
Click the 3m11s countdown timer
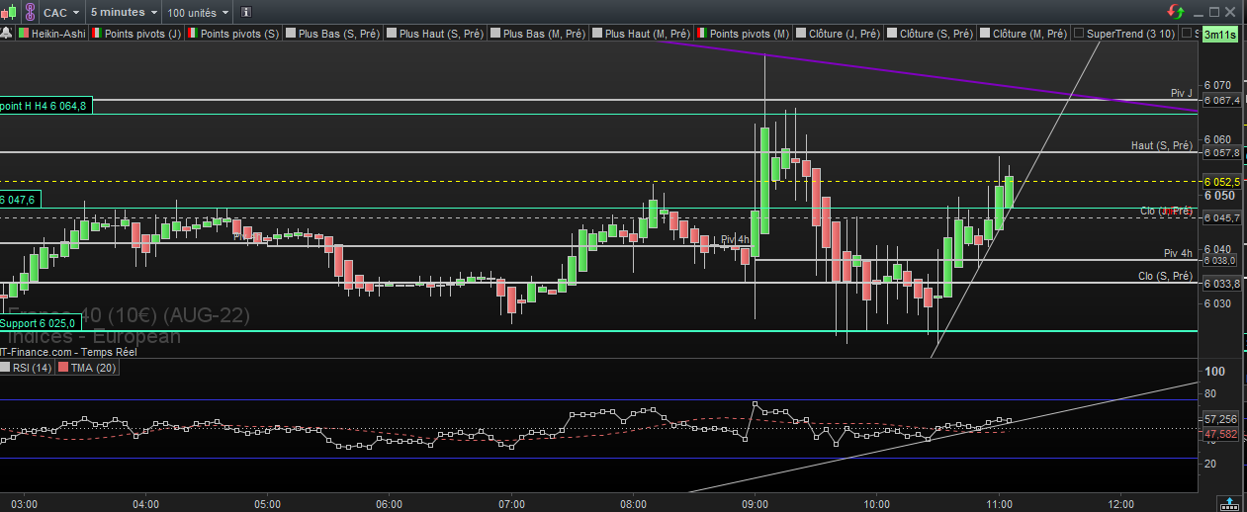[1220, 34]
